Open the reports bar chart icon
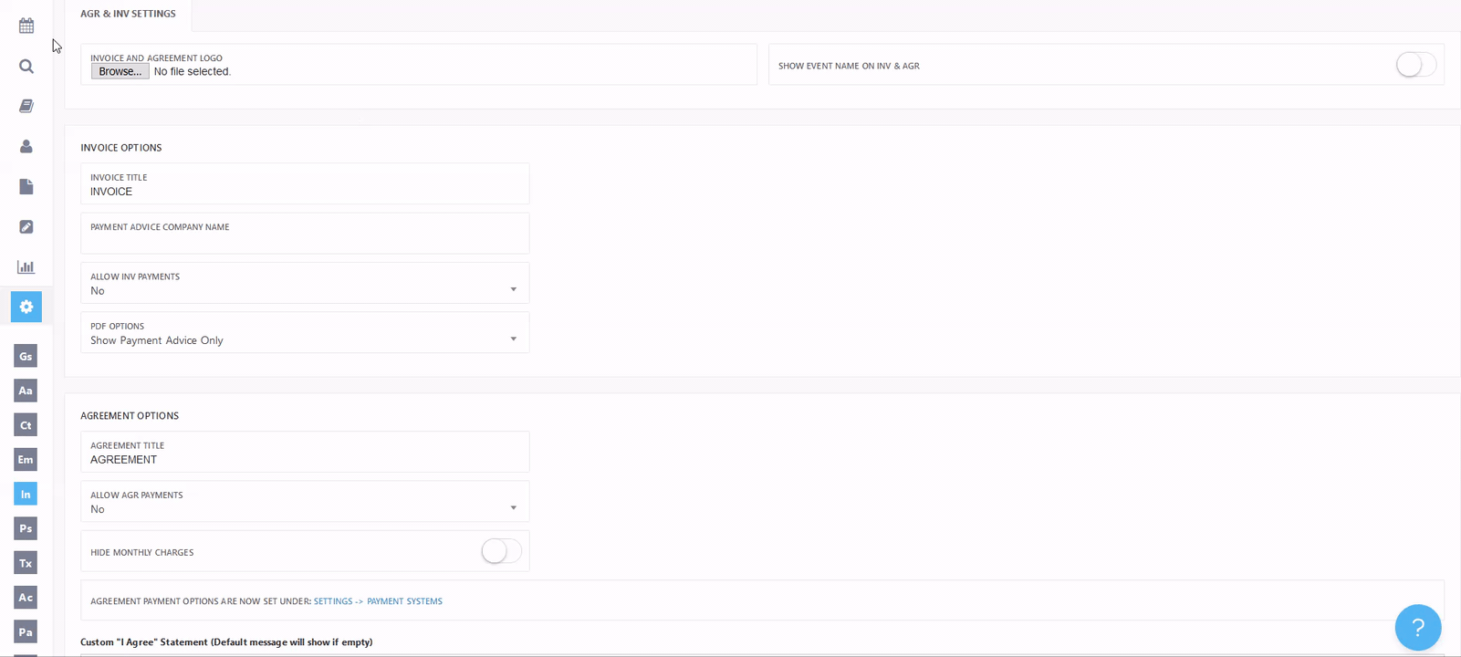Screen dimensions: 1461x657 26,266
